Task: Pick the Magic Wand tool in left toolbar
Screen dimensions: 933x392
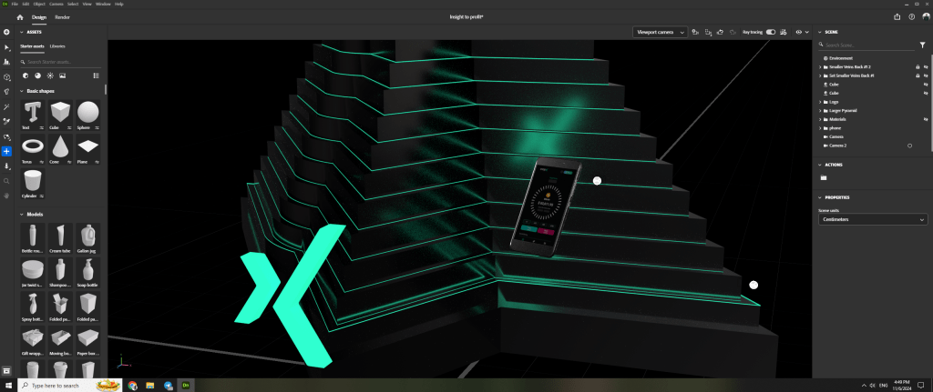Action: tap(6, 106)
